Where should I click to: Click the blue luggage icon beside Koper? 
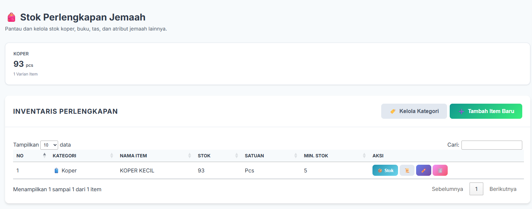pyautogui.click(x=56, y=170)
